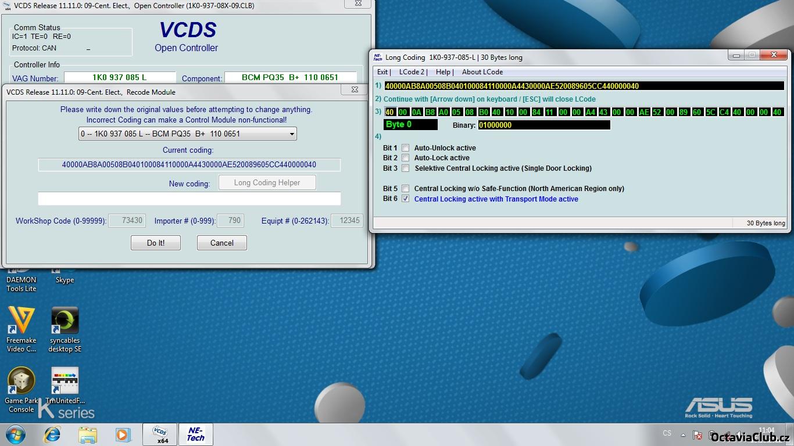794x446 pixels.
Task: Select byte B8 in the byte row
Action: pyautogui.click(x=430, y=113)
